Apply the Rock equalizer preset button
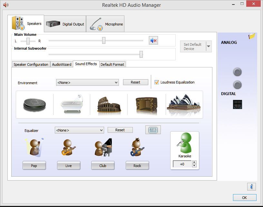 pos(137,165)
